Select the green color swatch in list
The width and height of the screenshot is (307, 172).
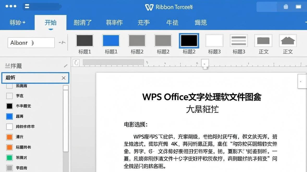point(9,157)
